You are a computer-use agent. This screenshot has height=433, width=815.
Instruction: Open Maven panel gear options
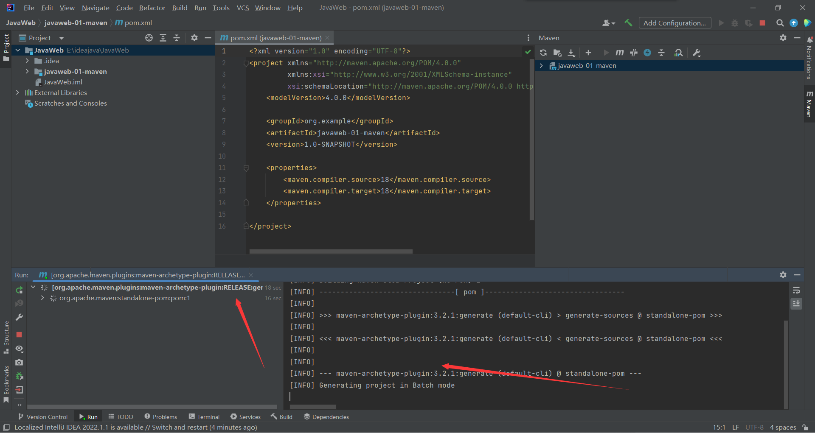[783, 38]
